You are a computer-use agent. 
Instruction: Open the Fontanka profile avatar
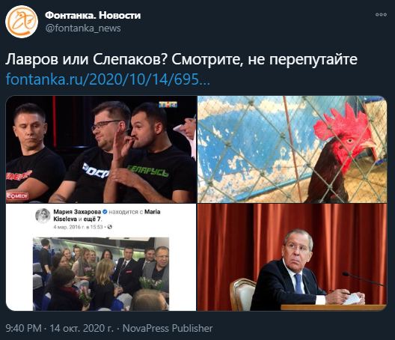pos(22,22)
